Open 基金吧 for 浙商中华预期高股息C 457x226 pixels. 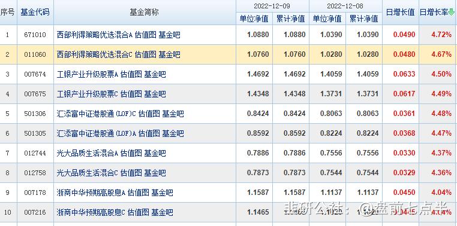point(163,212)
